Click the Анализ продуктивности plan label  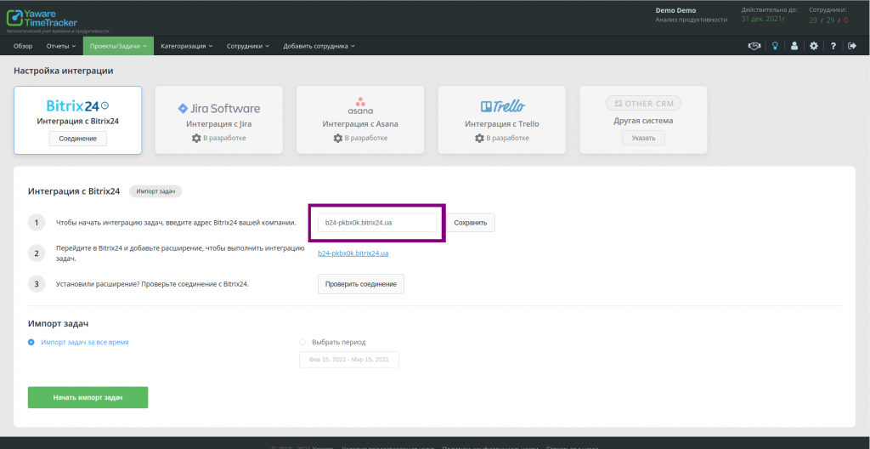(691, 20)
